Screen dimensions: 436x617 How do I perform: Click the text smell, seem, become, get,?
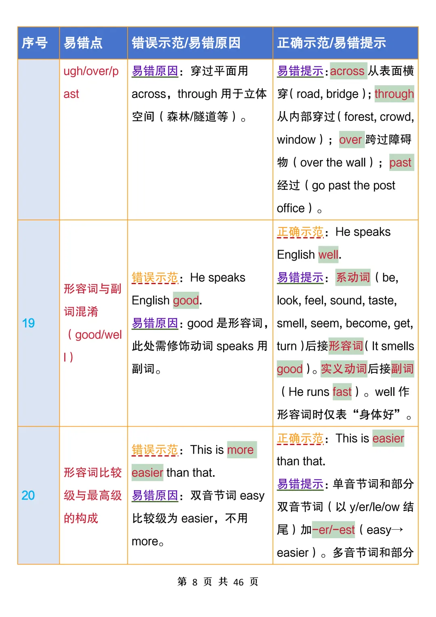click(345, 323)
